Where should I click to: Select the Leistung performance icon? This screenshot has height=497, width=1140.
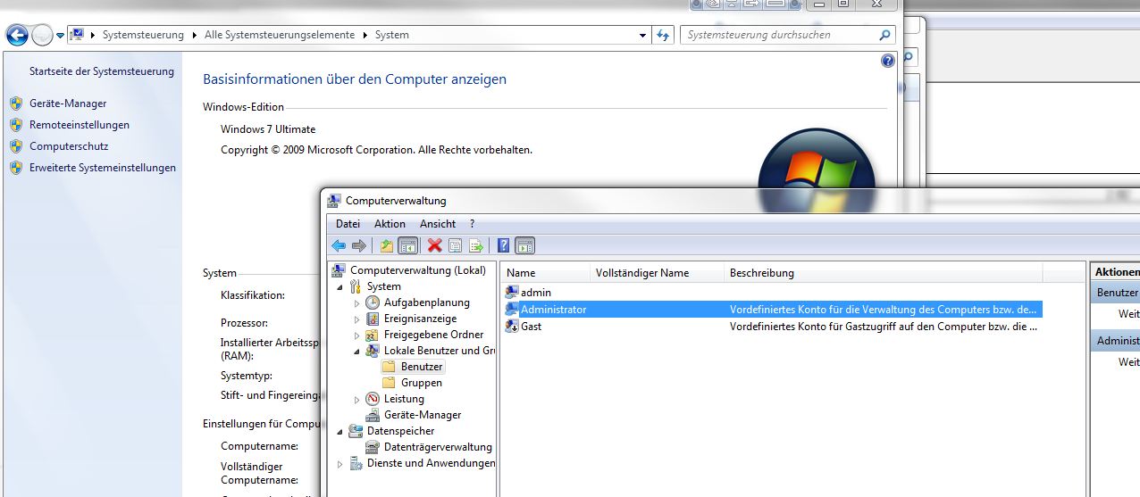[373, 399]
